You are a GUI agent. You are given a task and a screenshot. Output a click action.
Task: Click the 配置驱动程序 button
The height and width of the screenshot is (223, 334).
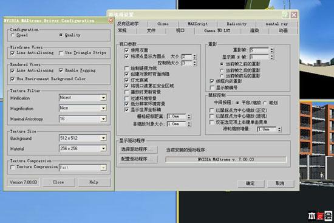(138, 159)
